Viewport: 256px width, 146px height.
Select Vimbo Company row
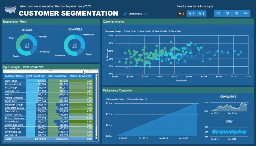pyautogui.click(x=48, y=98)
